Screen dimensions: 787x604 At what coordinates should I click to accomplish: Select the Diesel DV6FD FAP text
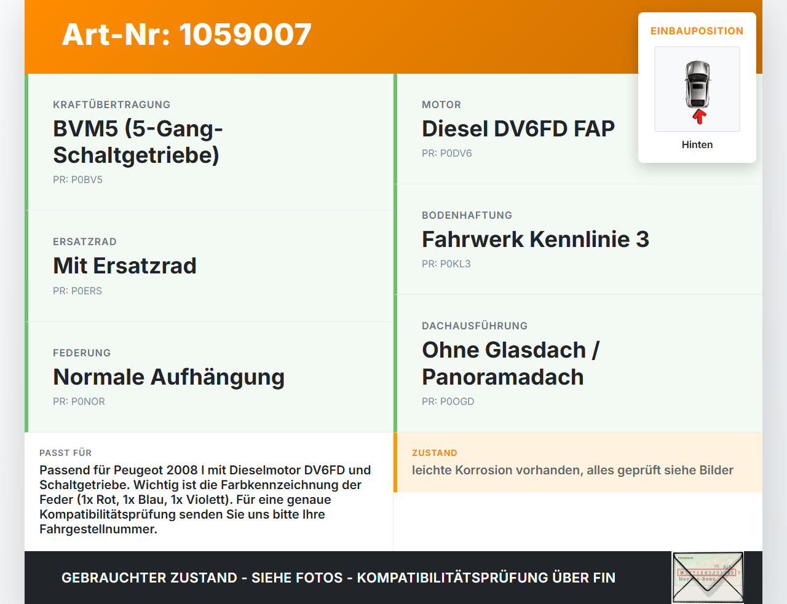[518, 128]
